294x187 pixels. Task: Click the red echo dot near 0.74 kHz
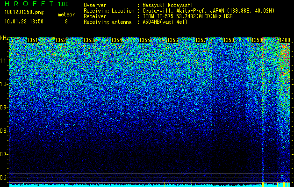(x=192, y=145)
